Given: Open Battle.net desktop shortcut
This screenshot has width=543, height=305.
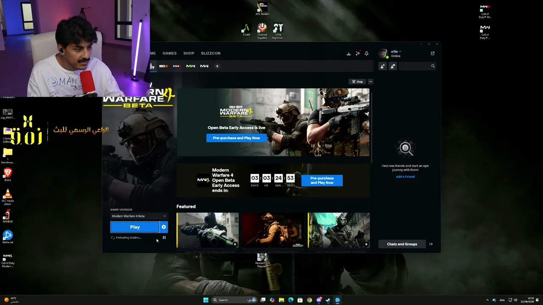Looking at the screenshot, I should [8, 237].
